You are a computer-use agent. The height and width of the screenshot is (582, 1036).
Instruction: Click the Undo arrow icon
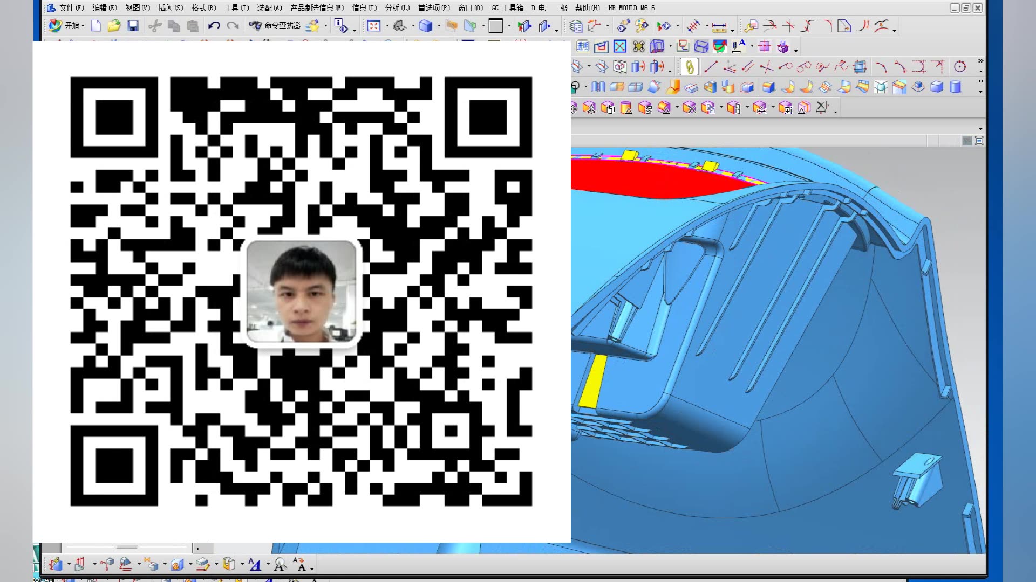coord(214,26)
